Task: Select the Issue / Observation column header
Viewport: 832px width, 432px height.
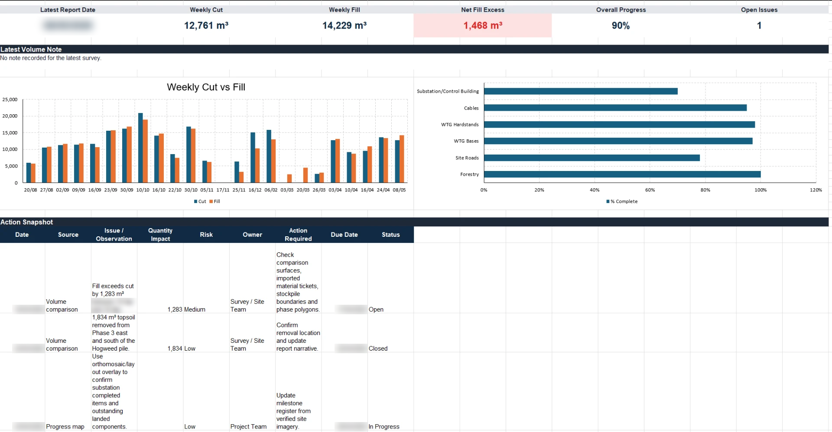Action: [114, 235]
